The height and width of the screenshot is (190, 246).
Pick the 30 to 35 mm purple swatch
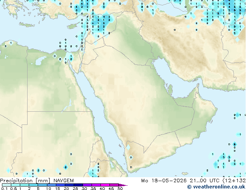[87, 185]
